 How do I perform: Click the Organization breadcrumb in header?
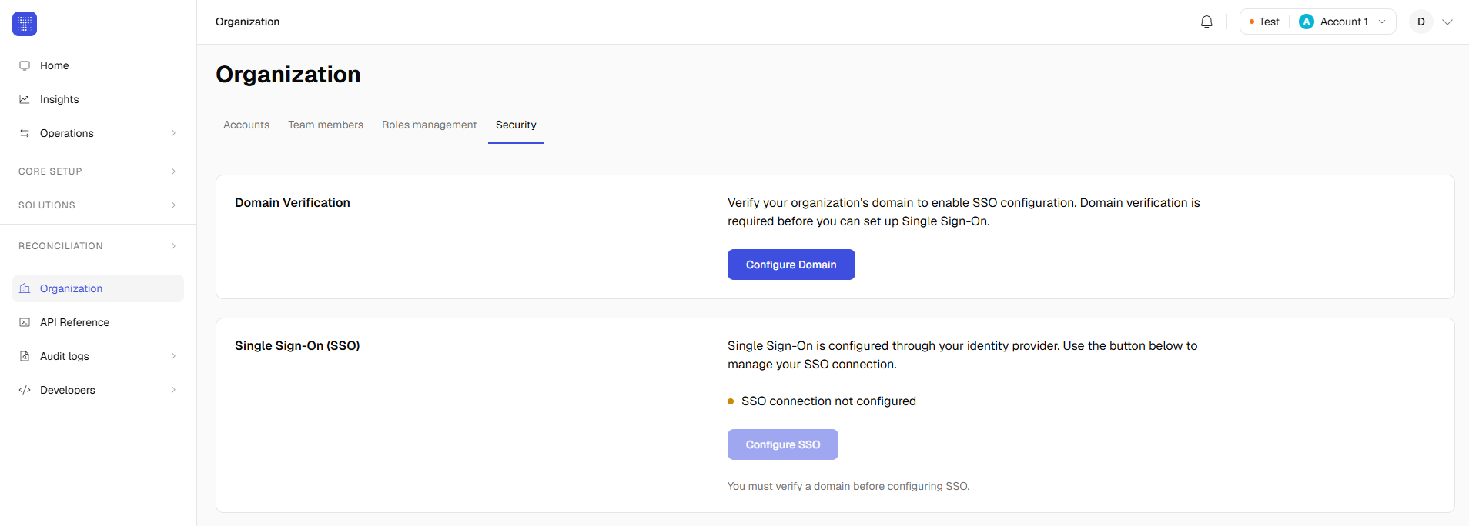click(x=247, y=22)
